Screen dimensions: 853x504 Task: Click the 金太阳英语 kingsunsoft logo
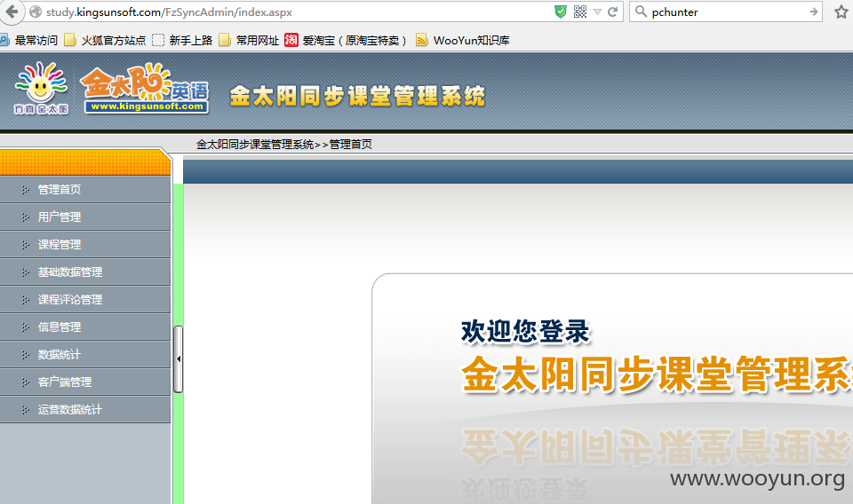pos(146,89)
